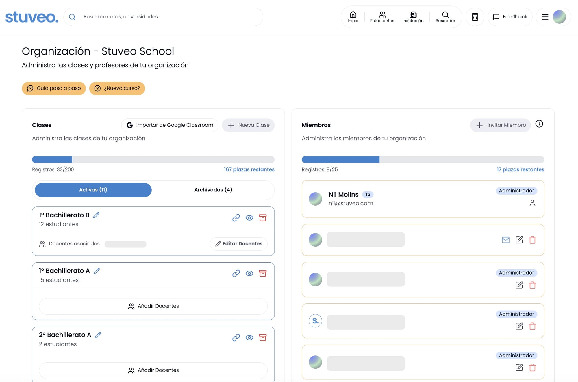Rename 1º Bachillerato B with the pencil icon
Screen dimensions: 578x382
coord(96,215)
